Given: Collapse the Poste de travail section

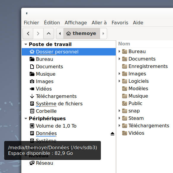Looking at the screenshot, I should click(x=26, y=44).
